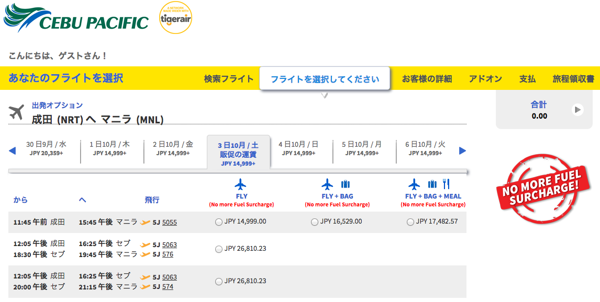This screenshot has width=600, height=302.
Task: Click the Cebu Pacific logo
Action: pyautogui.click(x=76, y=18)
